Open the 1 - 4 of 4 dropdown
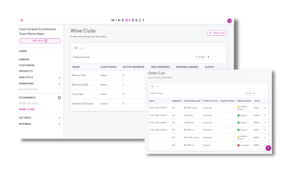 coord(203,57)
